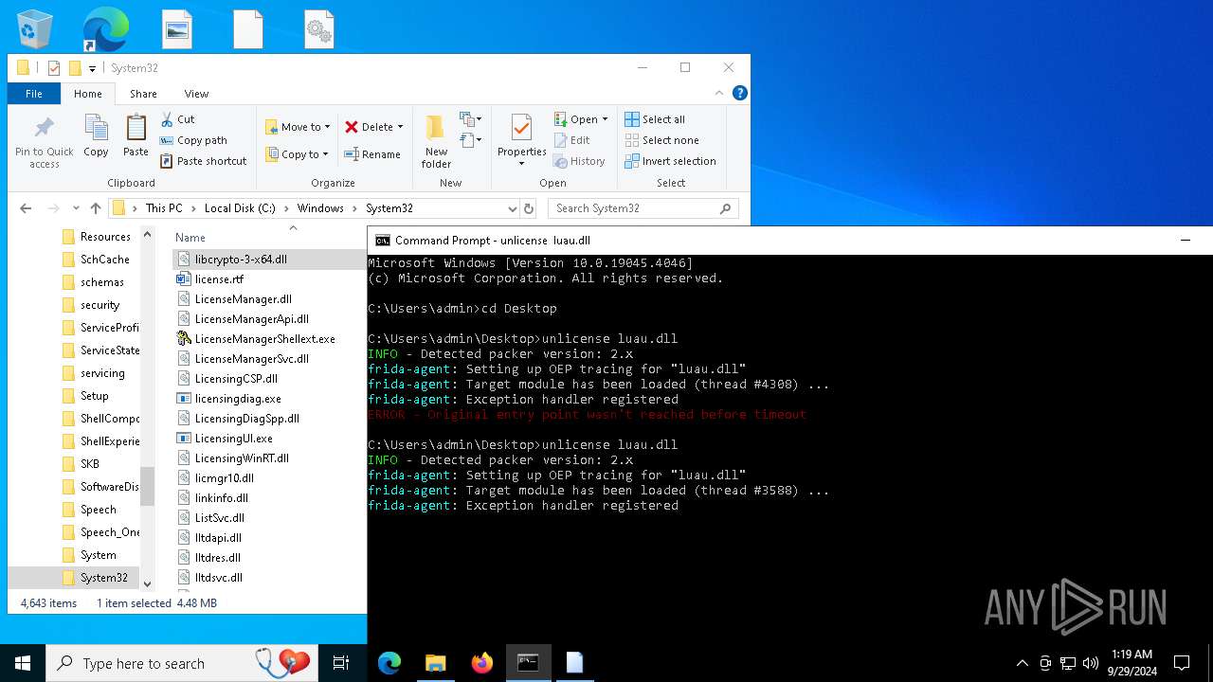Image resolution: width=1213 pixels, height=682 pixels.
Task: Collapse the ribbon with chevron
Action: pyautogui.click(x=718, y=93)
